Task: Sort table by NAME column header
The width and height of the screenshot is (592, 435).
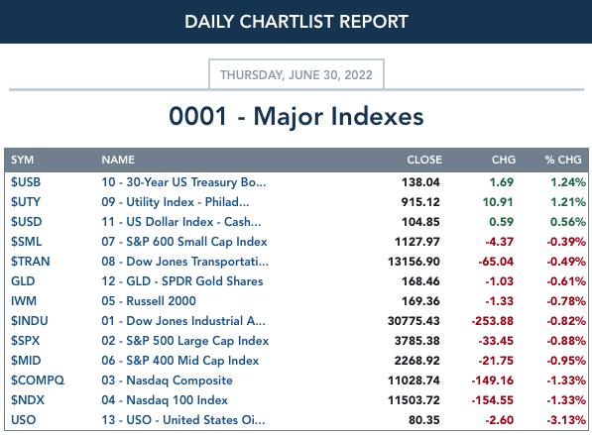Action: click(118, 160)
